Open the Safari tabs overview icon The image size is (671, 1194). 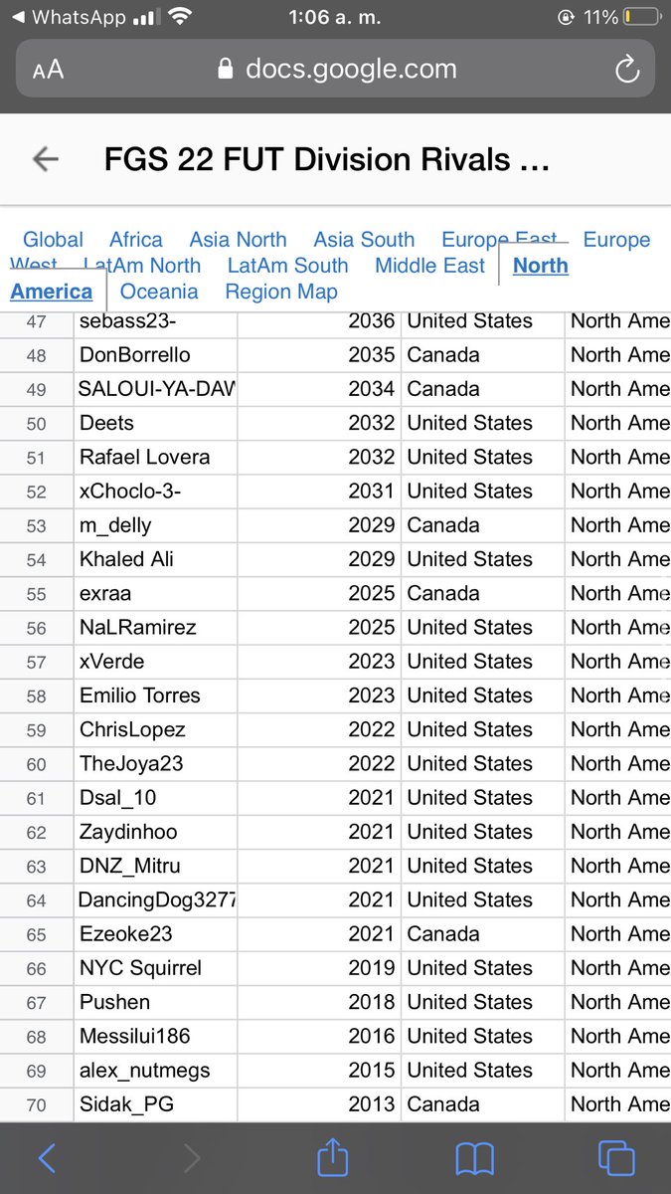616,1158
